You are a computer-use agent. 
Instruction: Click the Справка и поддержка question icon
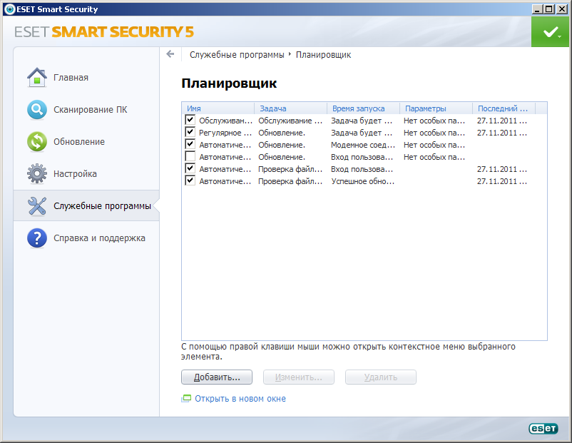pyautogui.click(x=36, y=238)
